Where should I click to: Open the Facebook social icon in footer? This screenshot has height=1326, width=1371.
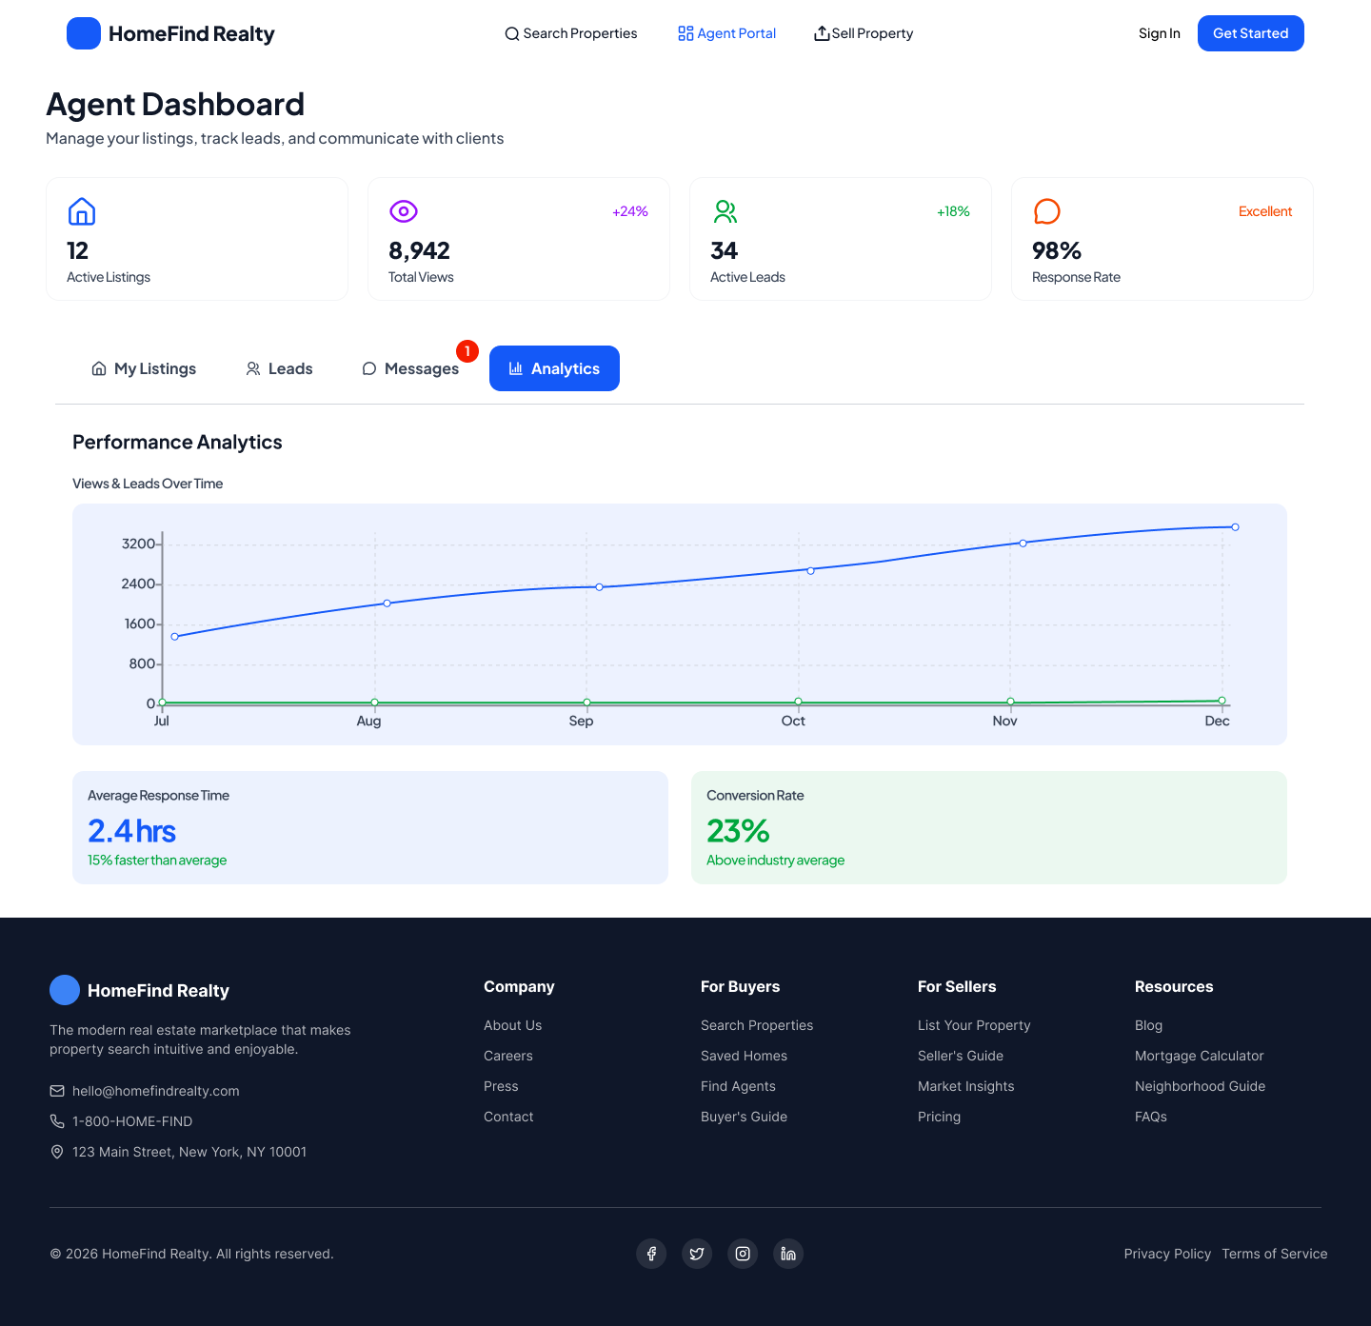[x=651, y=1254]
